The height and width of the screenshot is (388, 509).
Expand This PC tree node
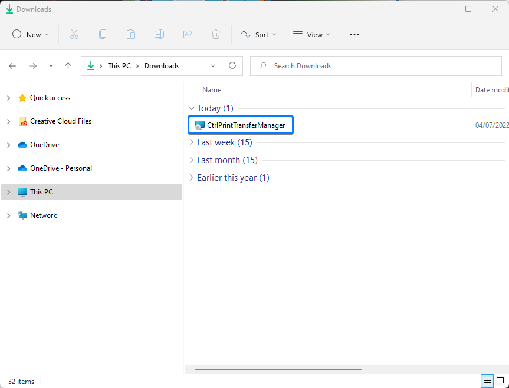[x=9, y=192]
